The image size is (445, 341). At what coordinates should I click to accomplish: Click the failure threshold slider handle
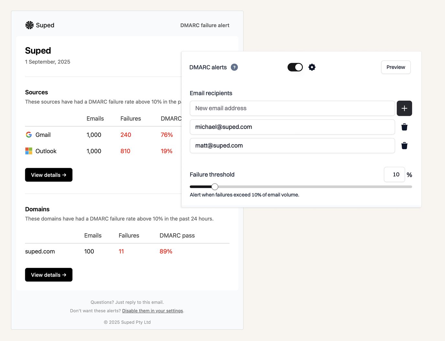click(215, 187)
